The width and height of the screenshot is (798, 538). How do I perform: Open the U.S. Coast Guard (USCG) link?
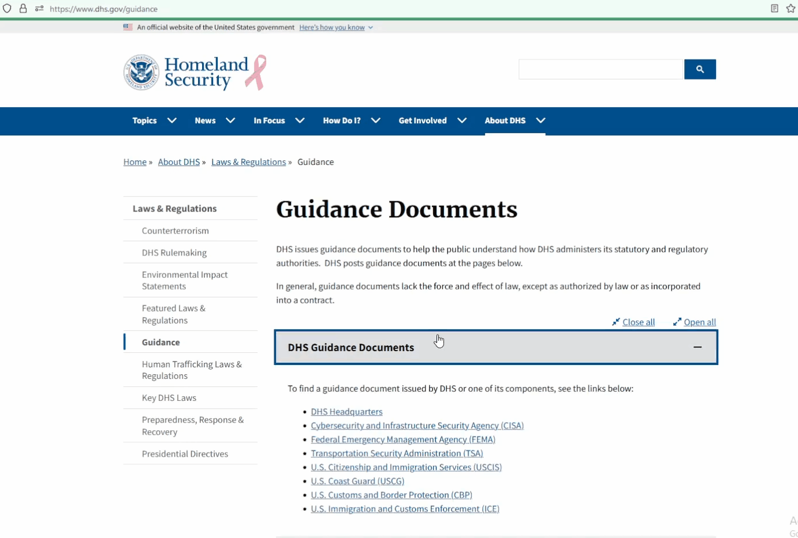[357, 481]
